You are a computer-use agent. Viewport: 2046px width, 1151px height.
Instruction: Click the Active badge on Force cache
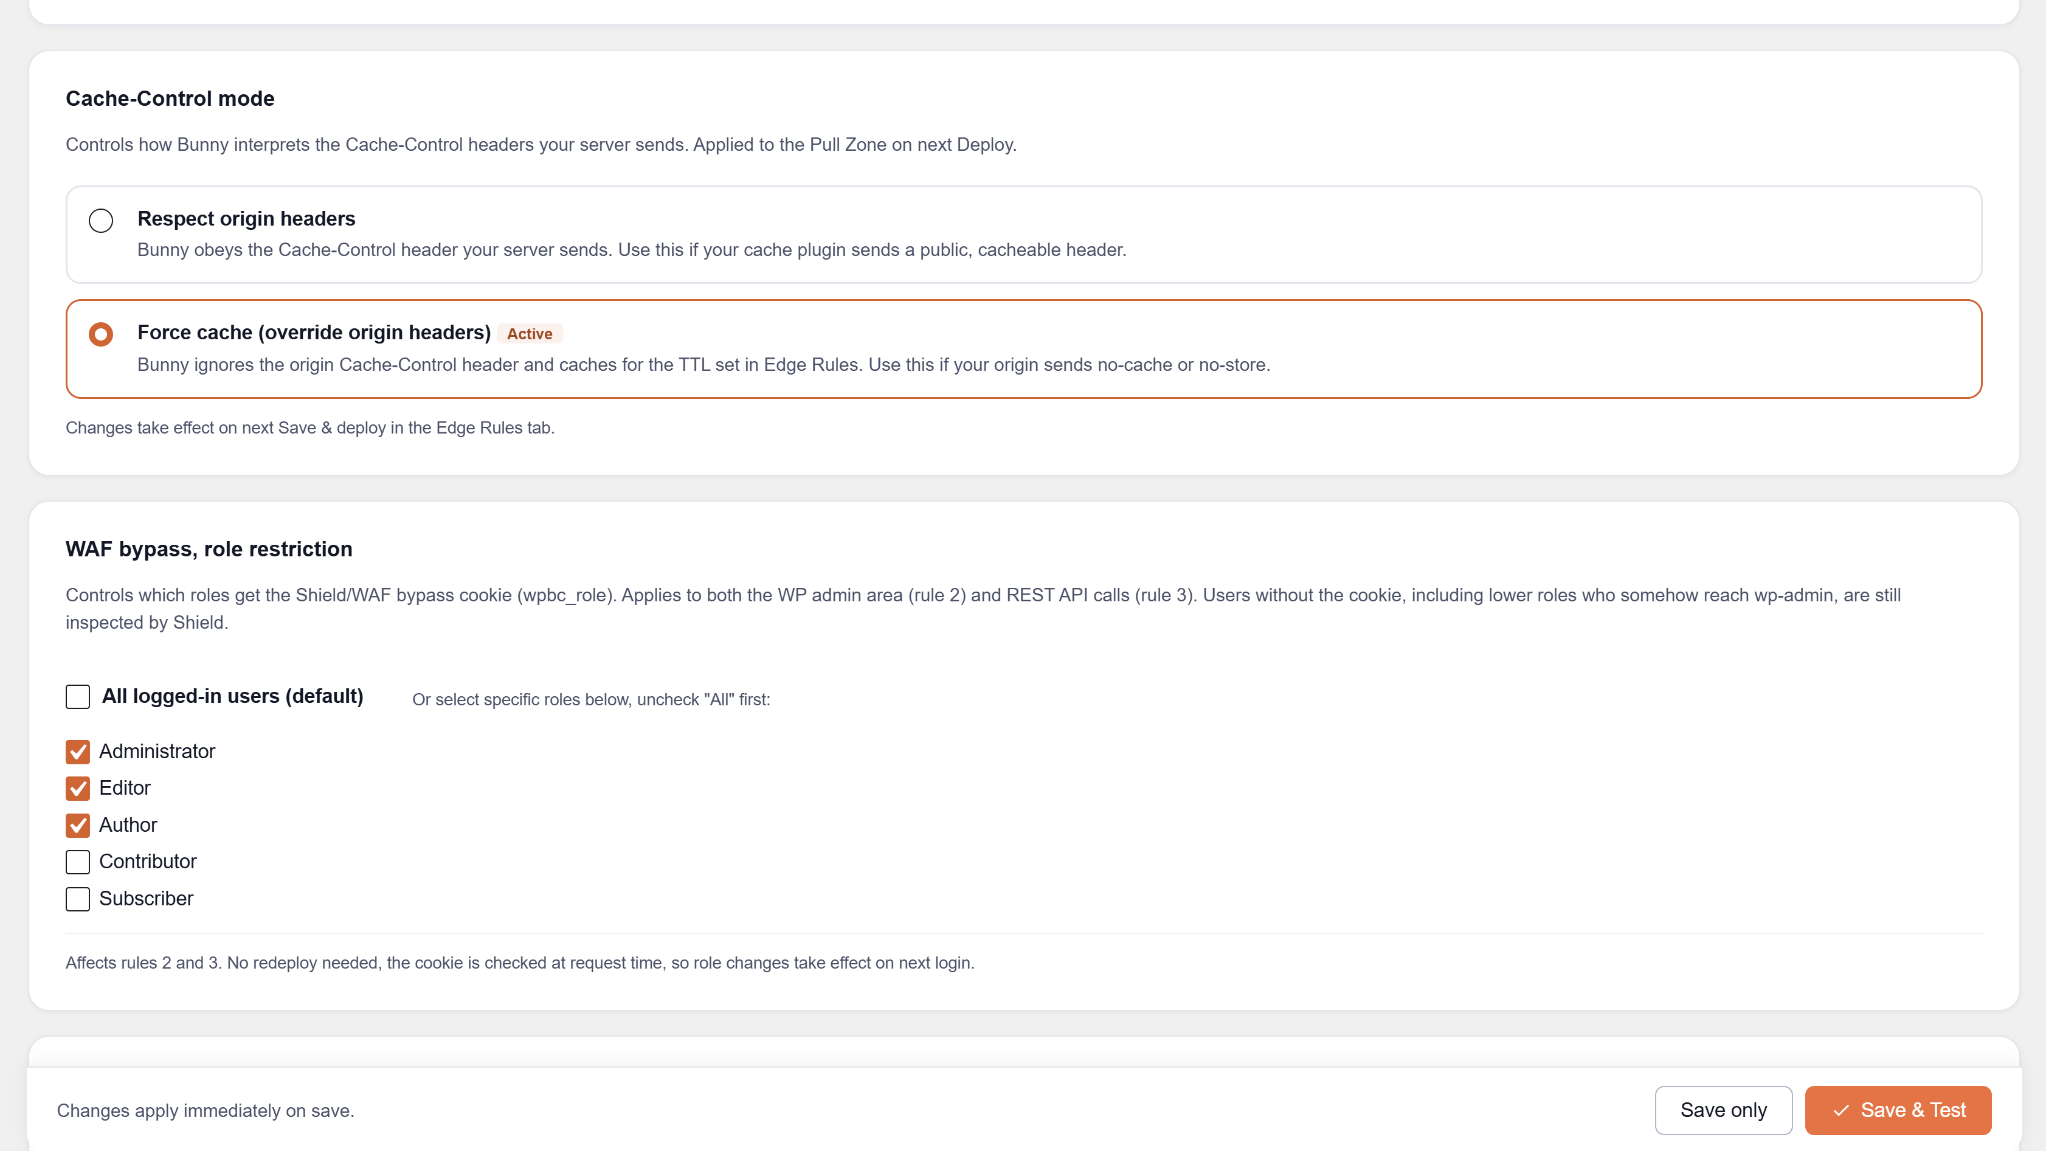click(x=530, y=334)
